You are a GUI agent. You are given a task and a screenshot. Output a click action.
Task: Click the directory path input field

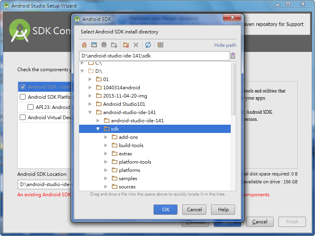(154, 56)
